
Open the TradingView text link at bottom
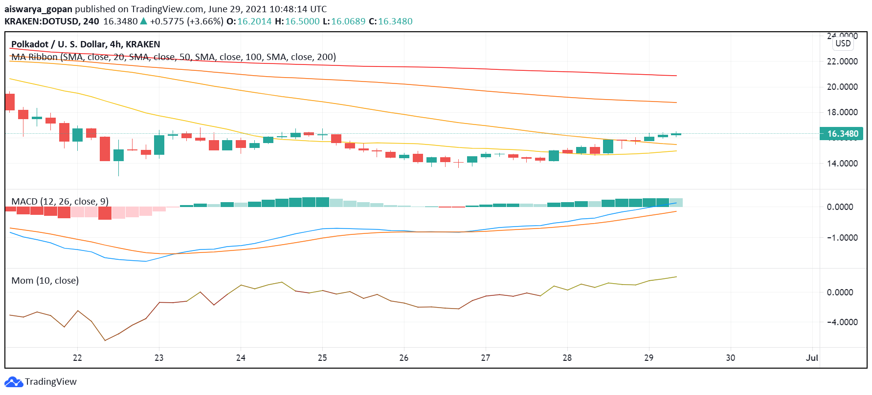pyautogui.click(x=51, y=382)
